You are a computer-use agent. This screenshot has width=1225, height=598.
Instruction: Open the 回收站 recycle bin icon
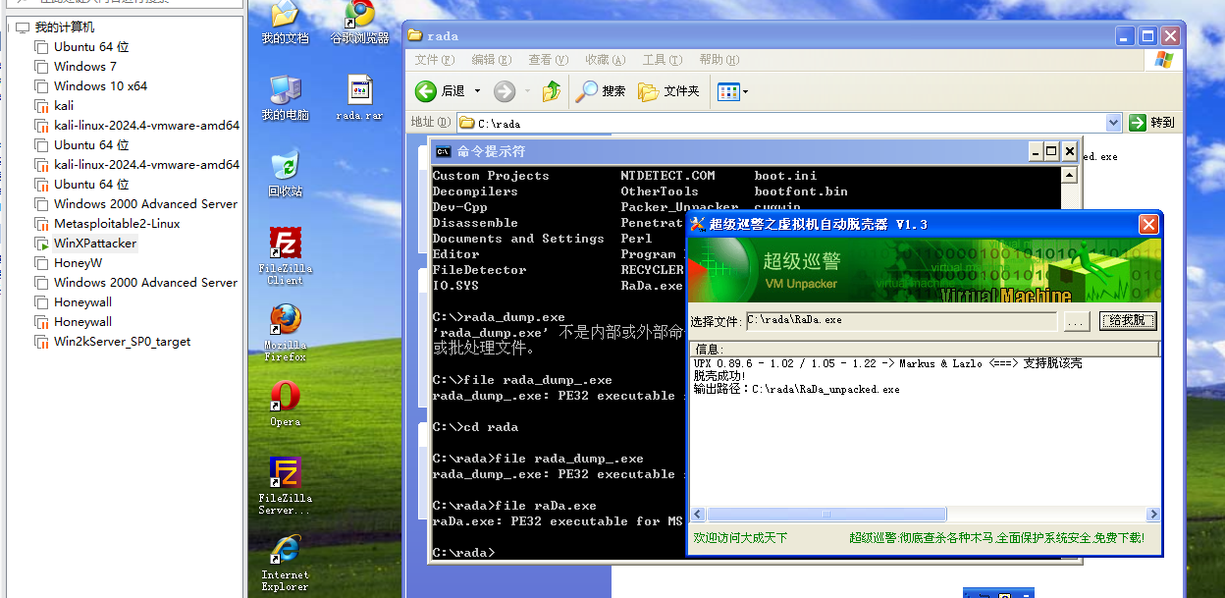click(285, 174)
